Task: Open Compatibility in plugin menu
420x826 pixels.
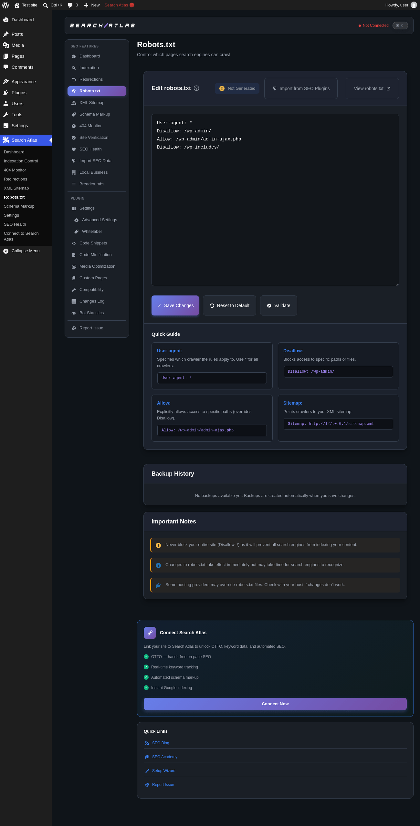Action: 97,290
